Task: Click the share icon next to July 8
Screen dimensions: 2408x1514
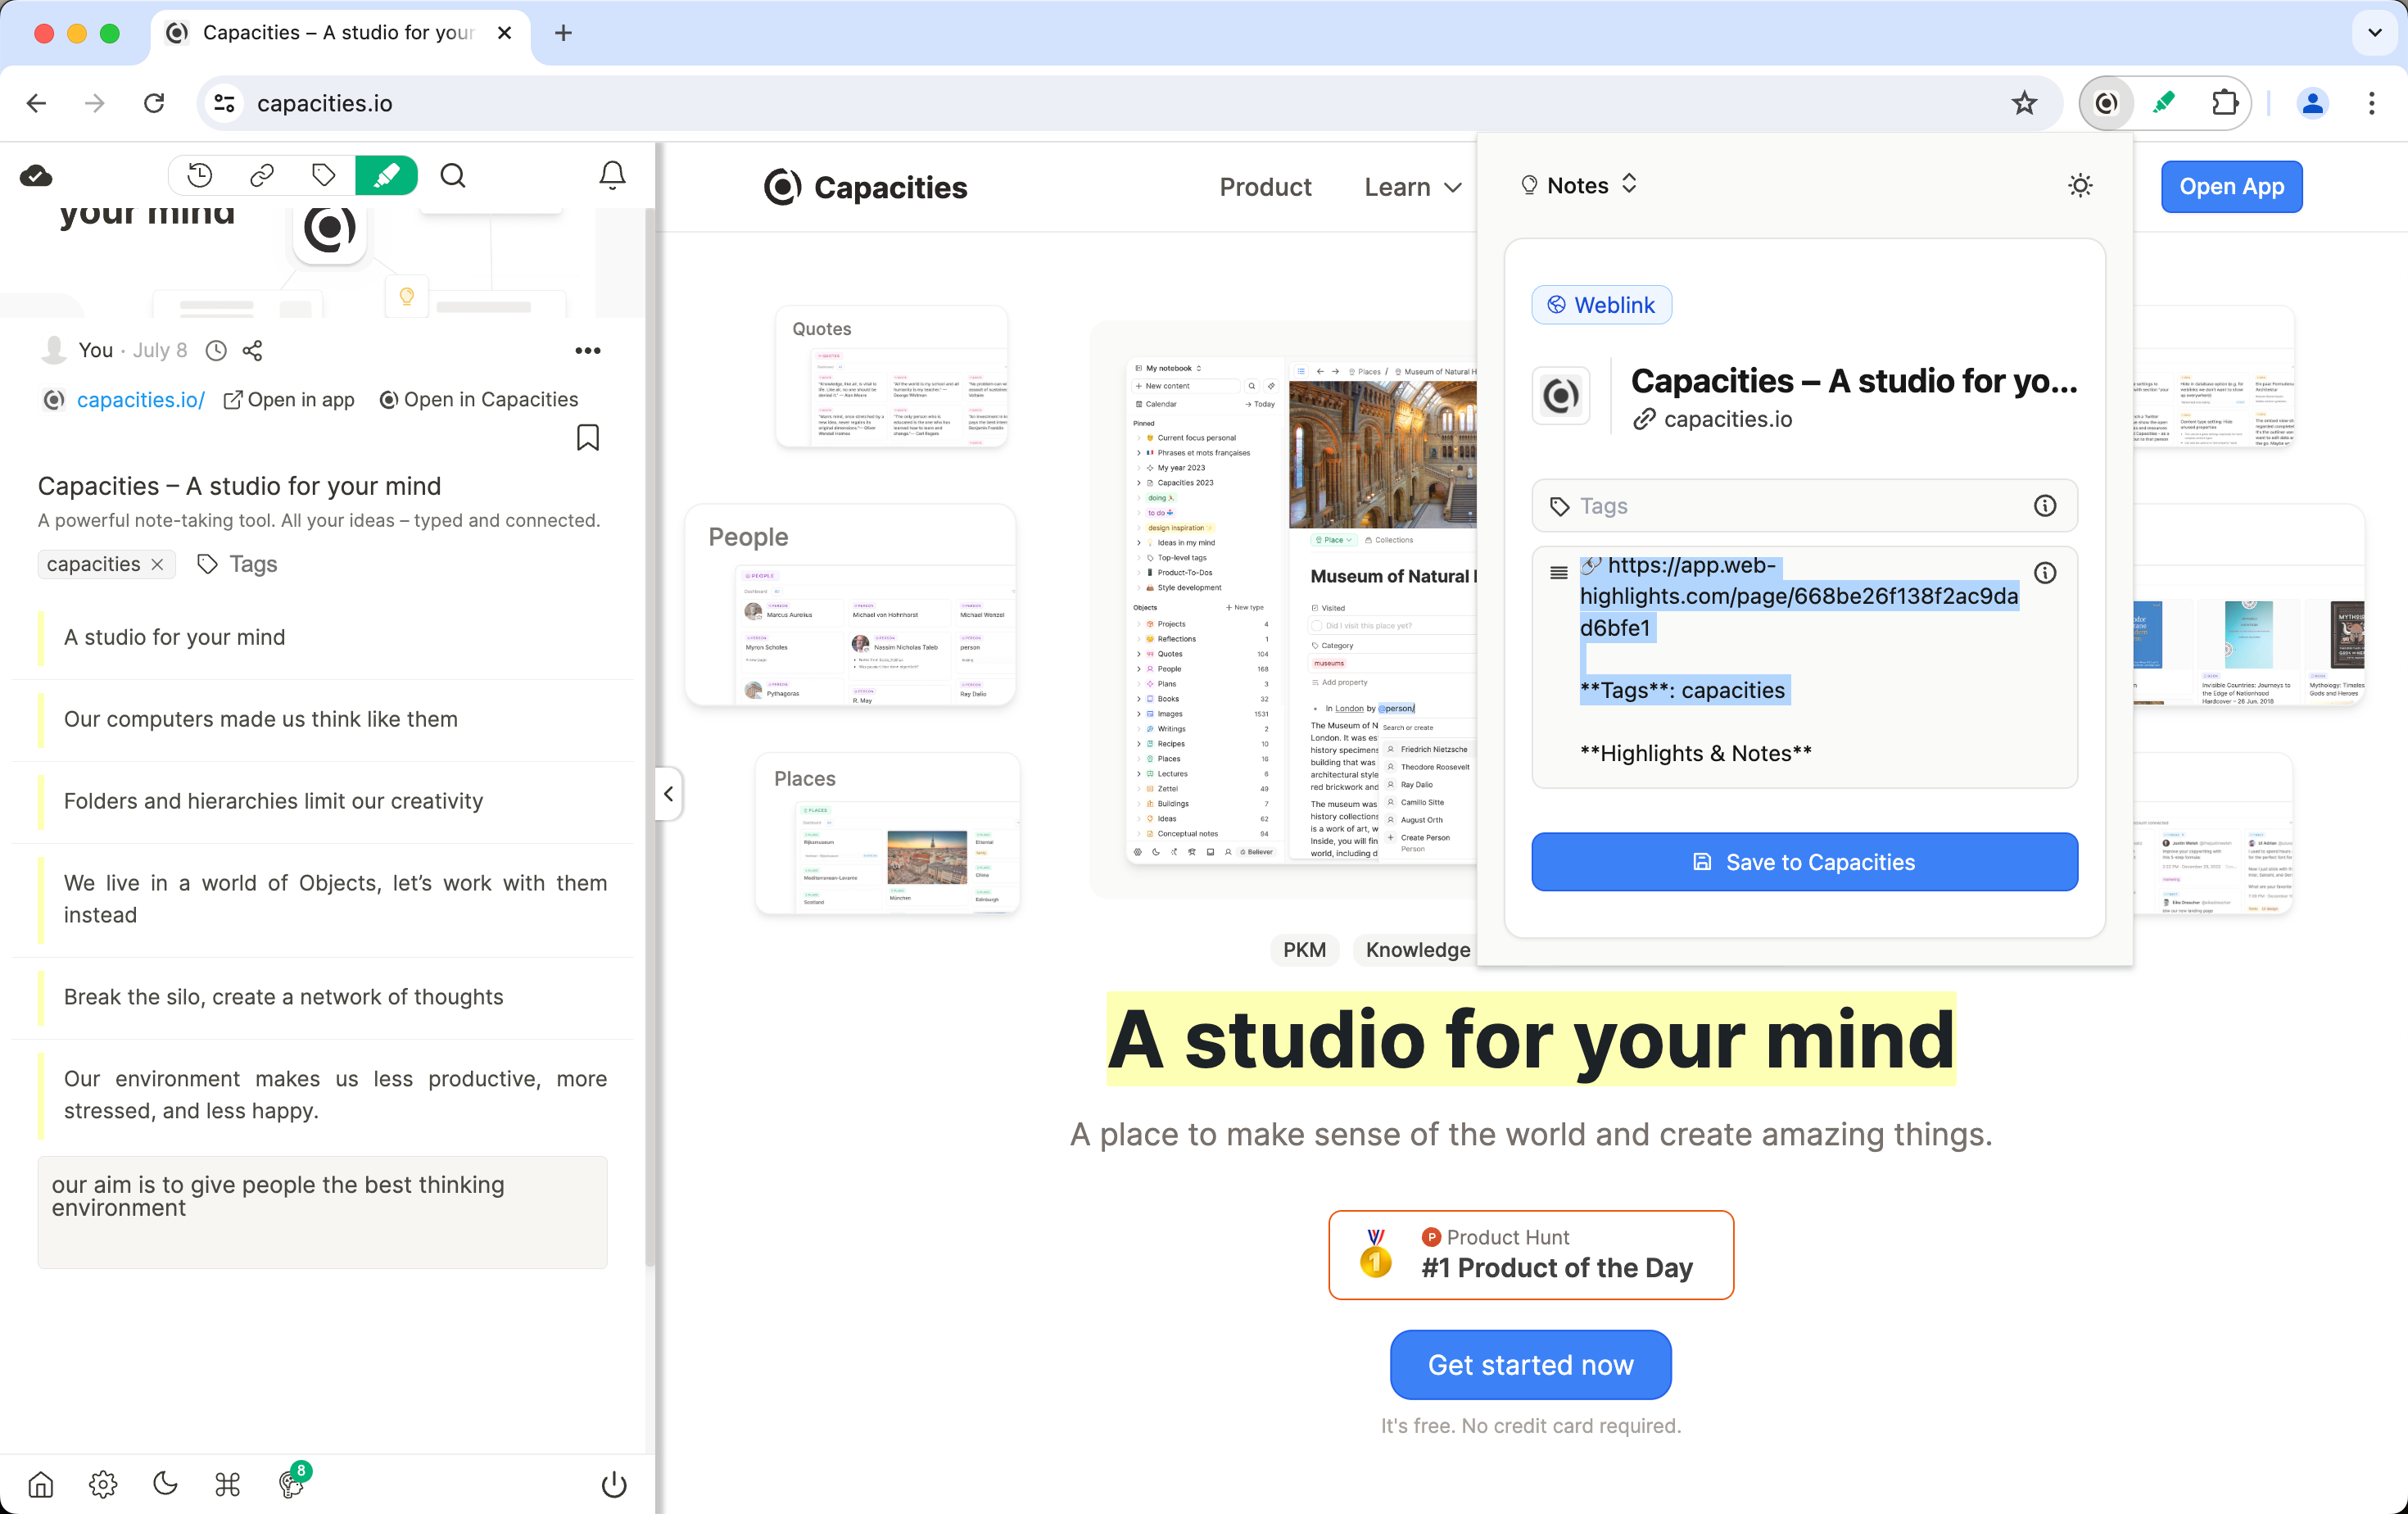Action: click(x=253, y=350)
